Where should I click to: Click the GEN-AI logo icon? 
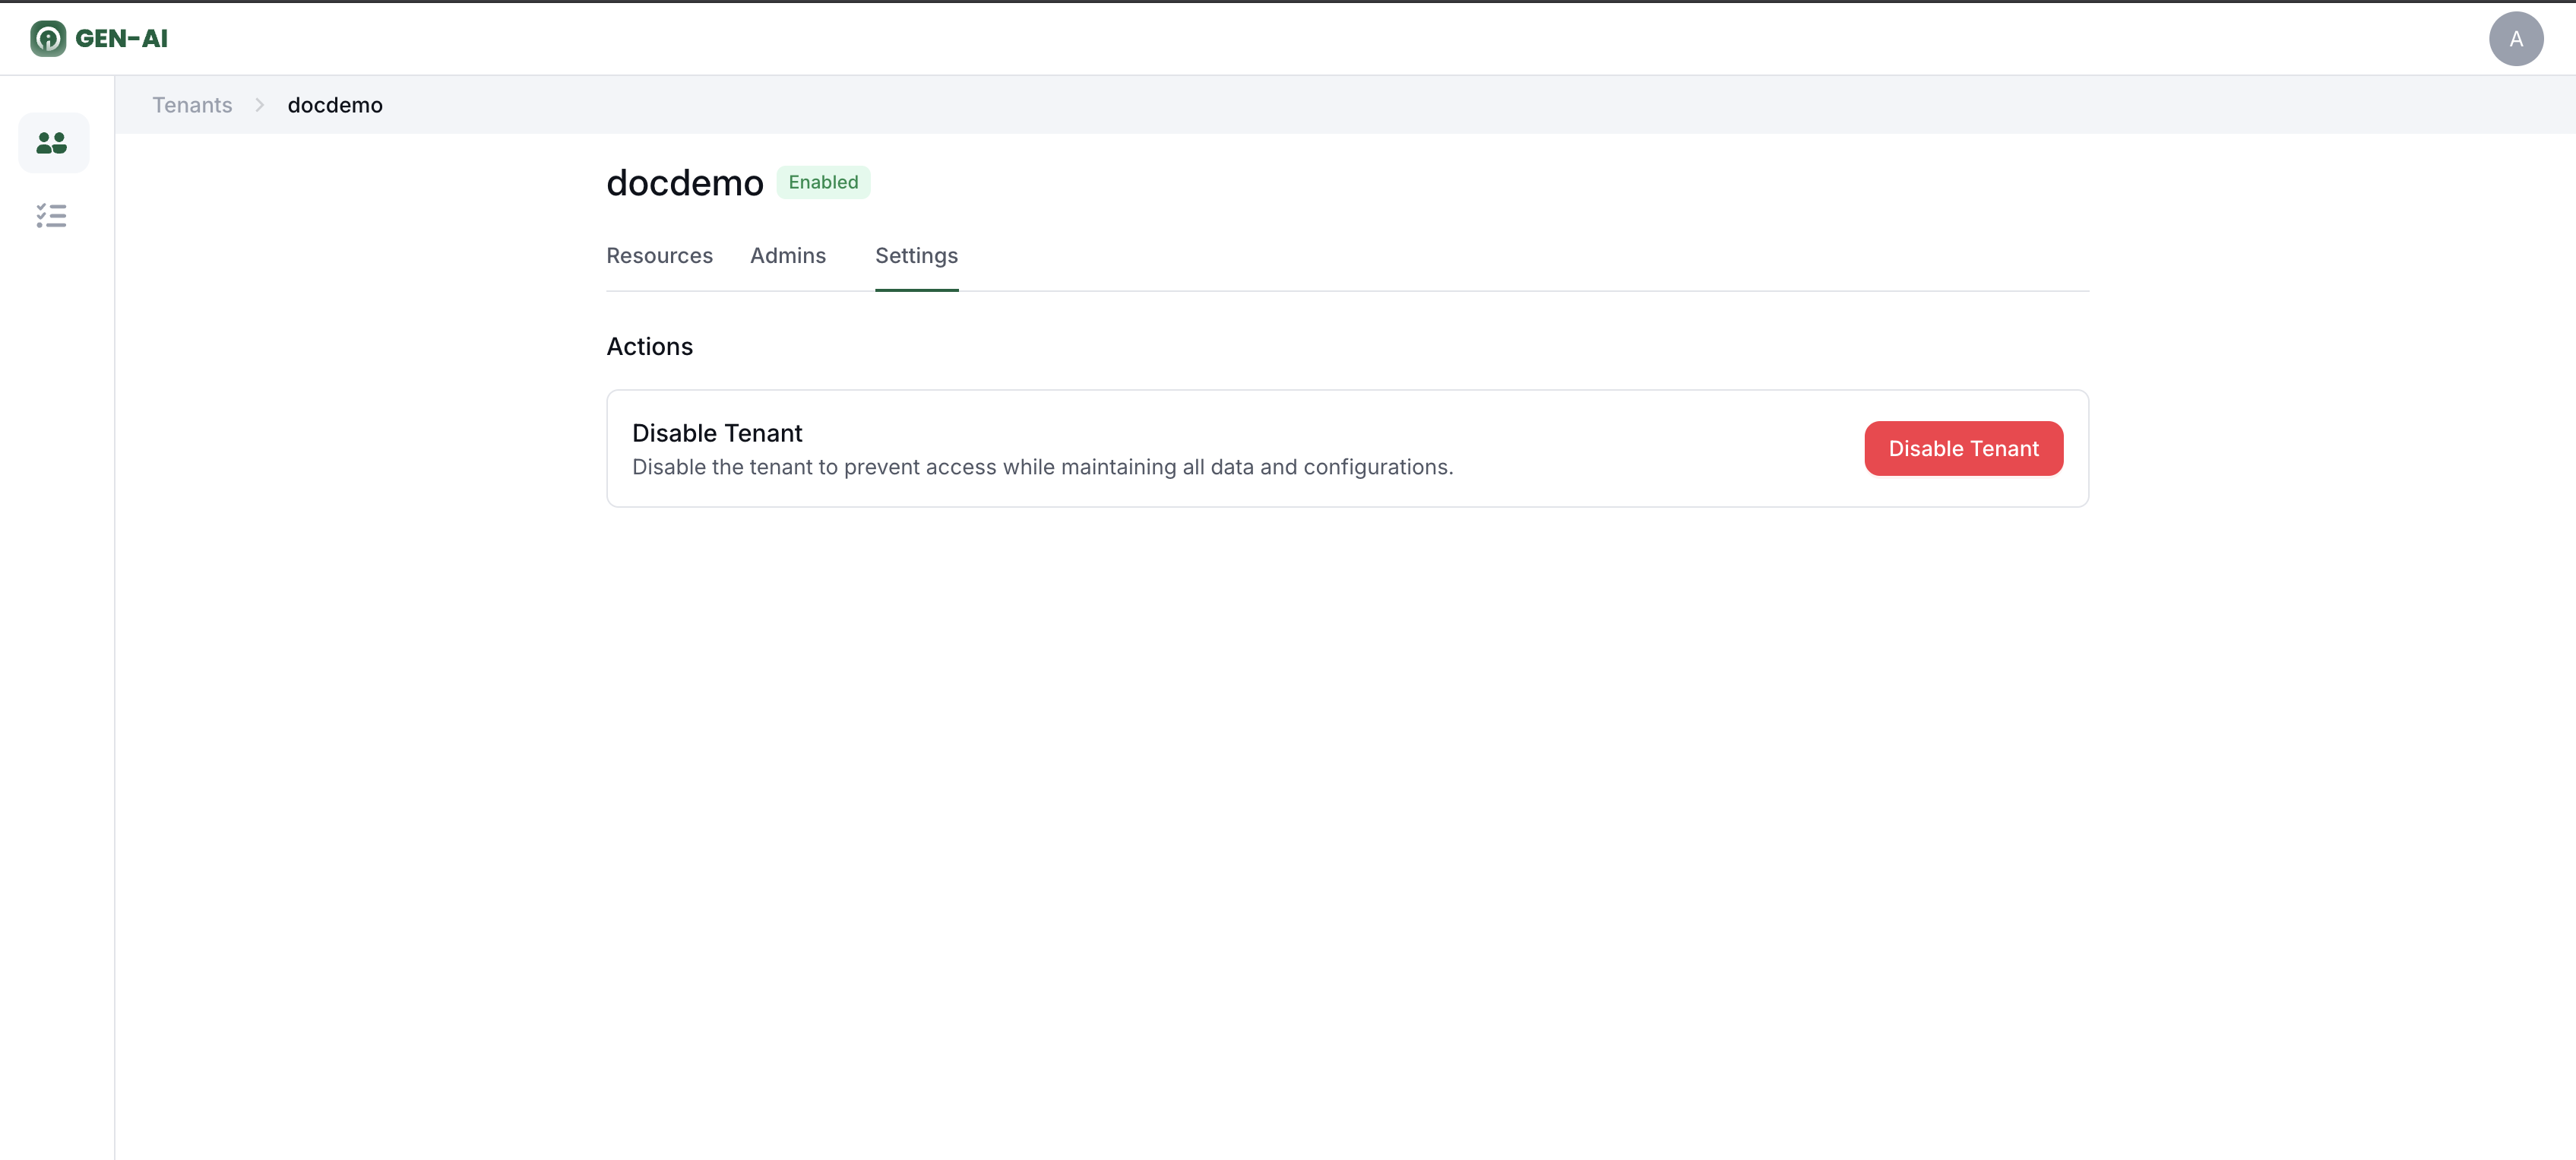pyautogui.click(x=47, y=39)
